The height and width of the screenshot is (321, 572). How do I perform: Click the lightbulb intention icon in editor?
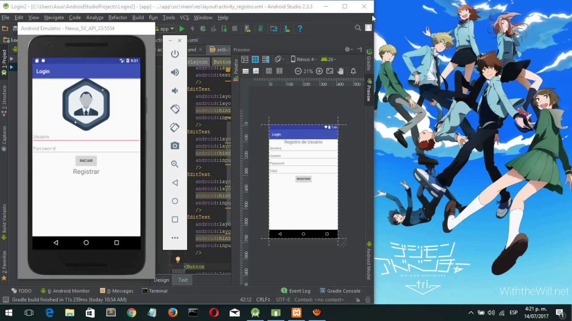coord(177,259)
